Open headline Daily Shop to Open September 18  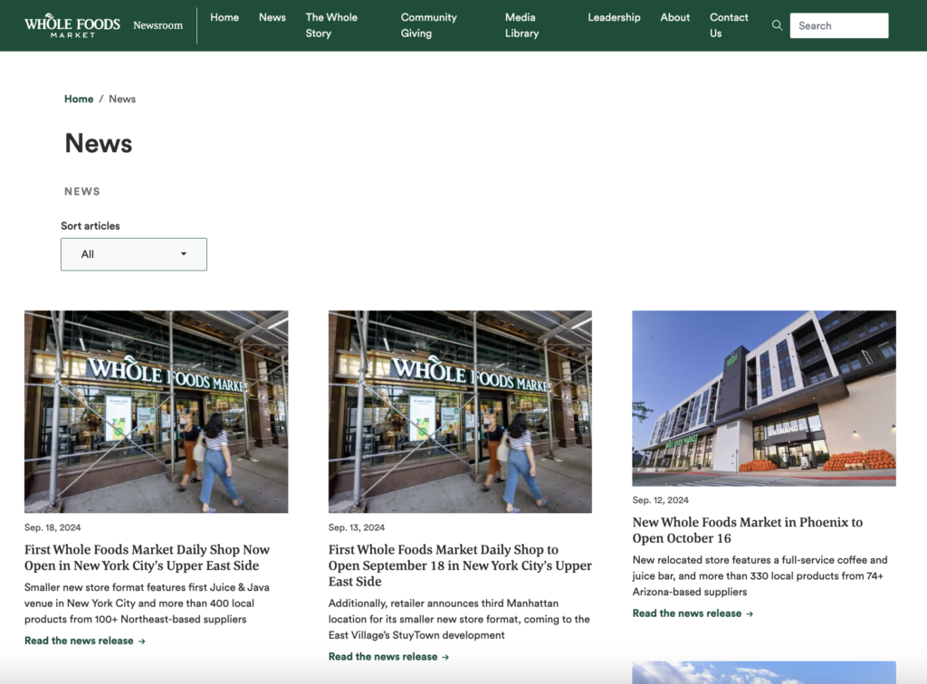click(460, 565)
